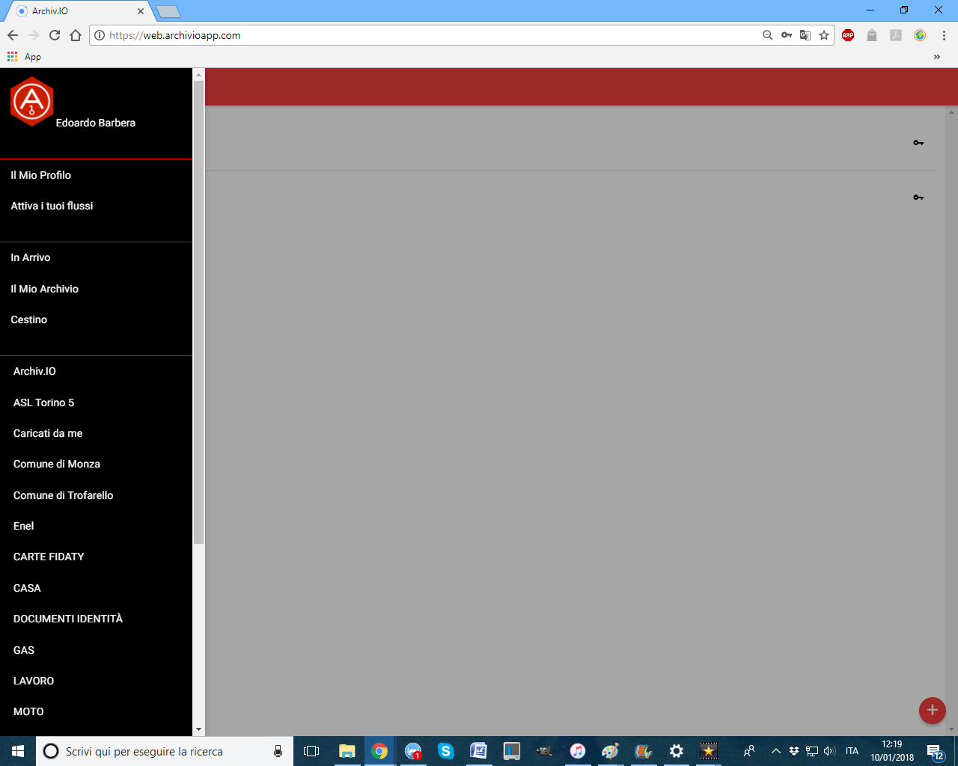Click the Archiv.IO hexagon logo
958x766 pixels.
[31, 101]
